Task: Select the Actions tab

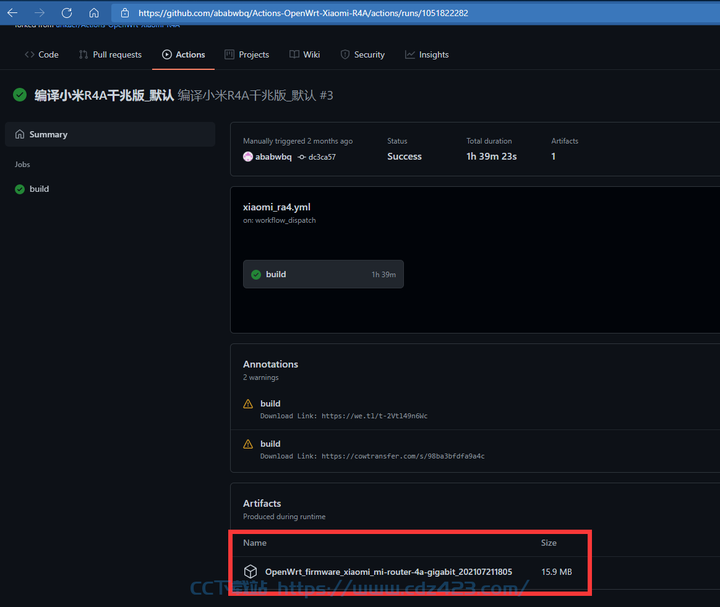Action: coord(184,54)
